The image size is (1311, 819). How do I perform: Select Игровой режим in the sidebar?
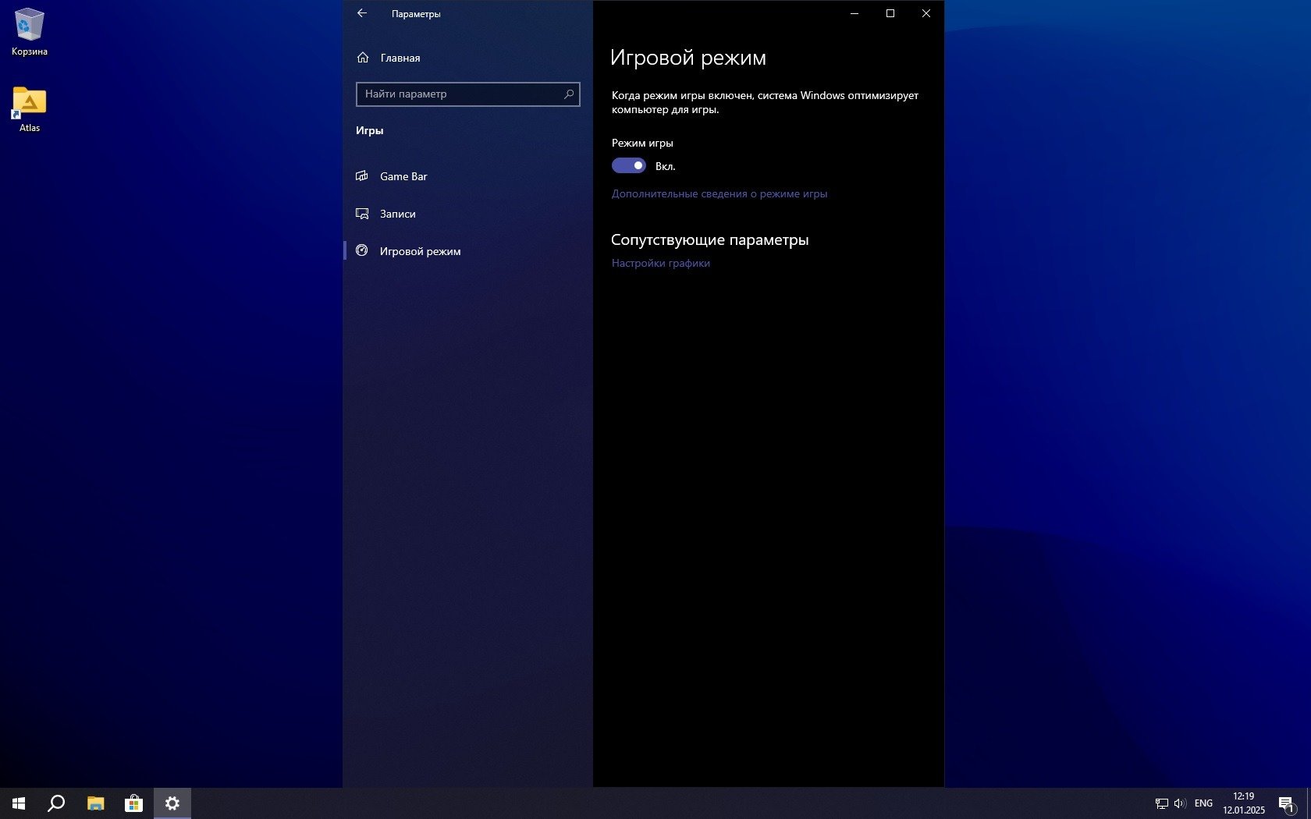420,251
